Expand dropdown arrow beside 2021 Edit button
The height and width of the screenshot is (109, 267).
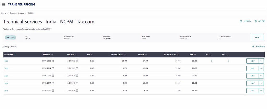pos(261,76)
